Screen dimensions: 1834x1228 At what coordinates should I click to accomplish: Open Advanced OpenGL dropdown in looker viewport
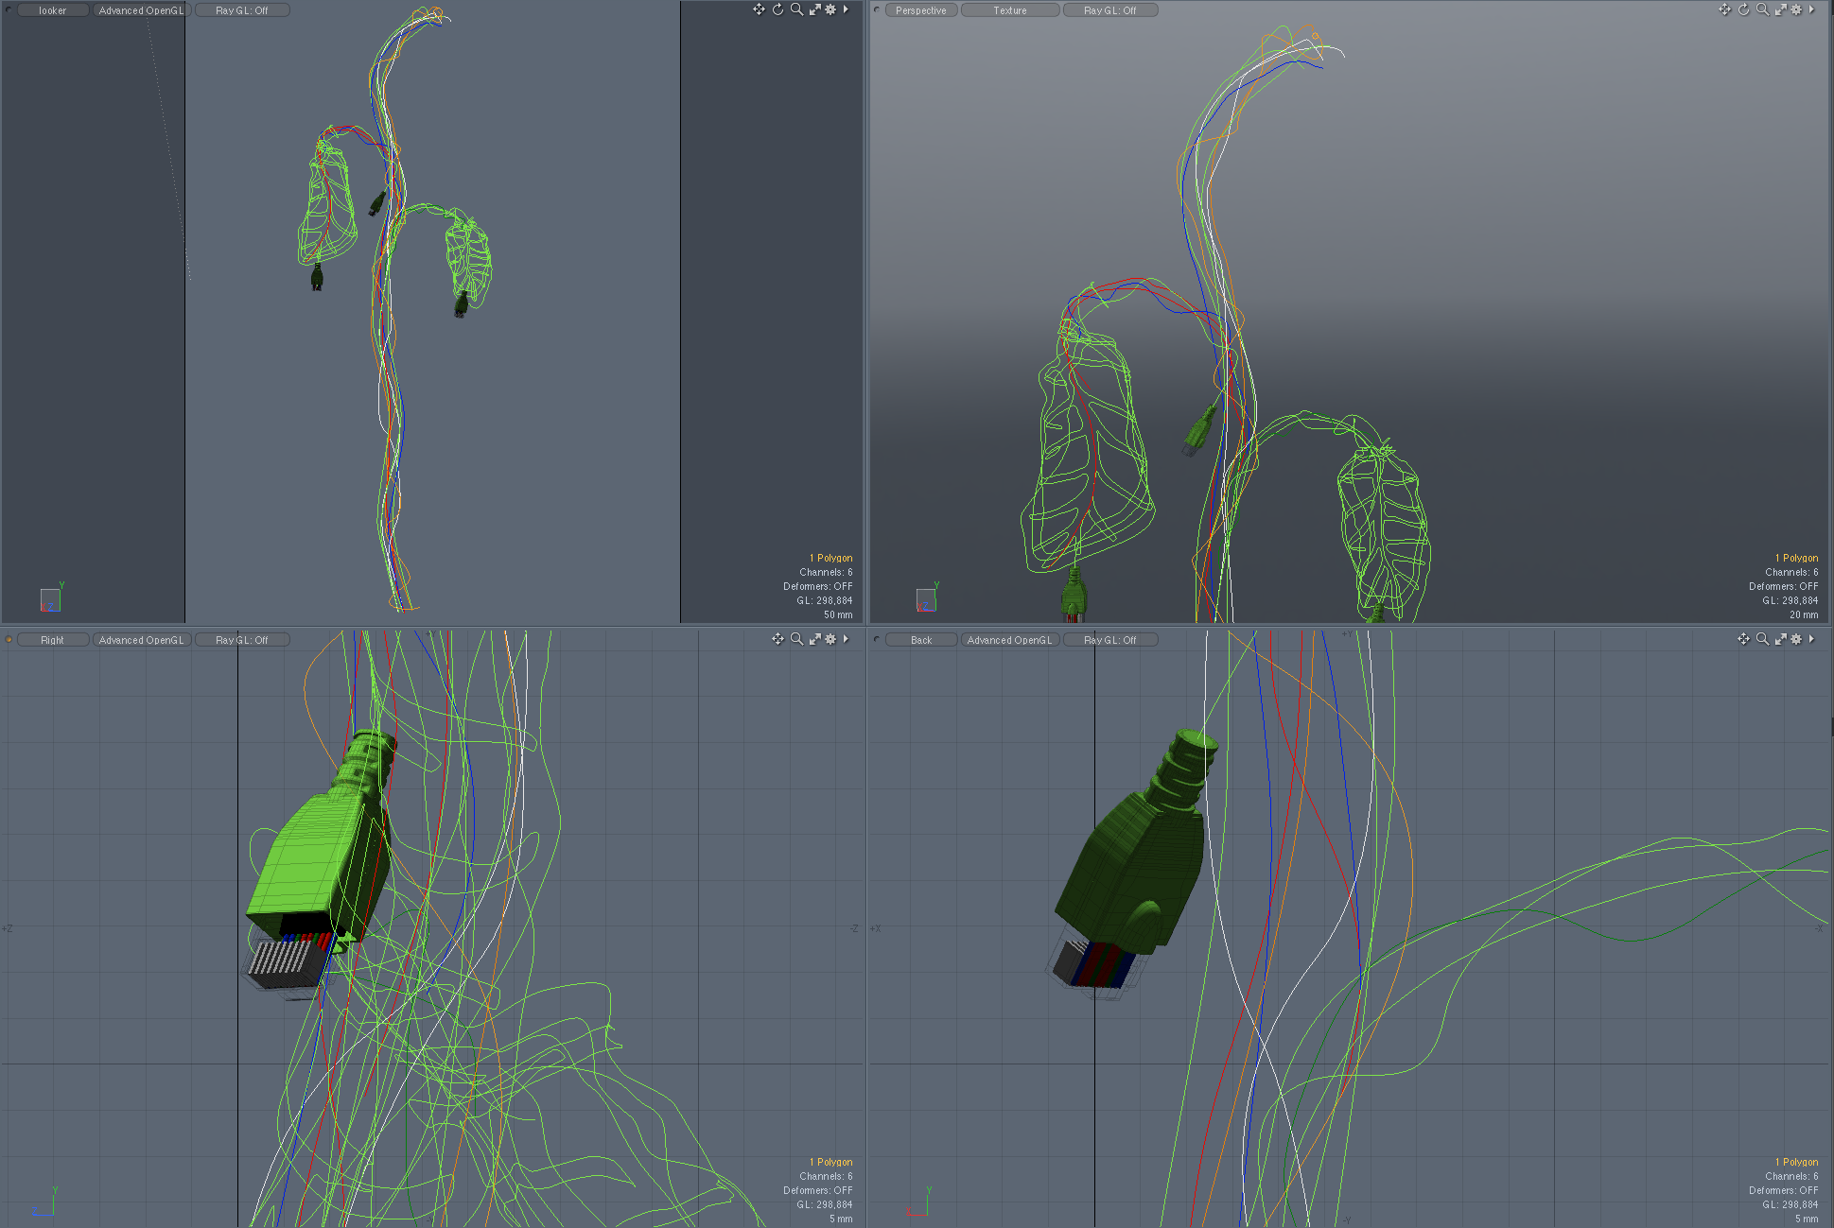click(141, 10)
